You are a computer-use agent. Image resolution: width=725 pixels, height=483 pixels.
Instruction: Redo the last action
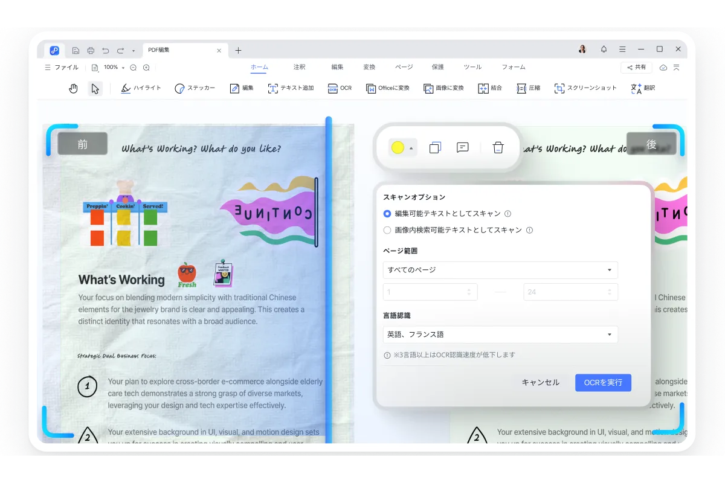click(x=120, y=50)
